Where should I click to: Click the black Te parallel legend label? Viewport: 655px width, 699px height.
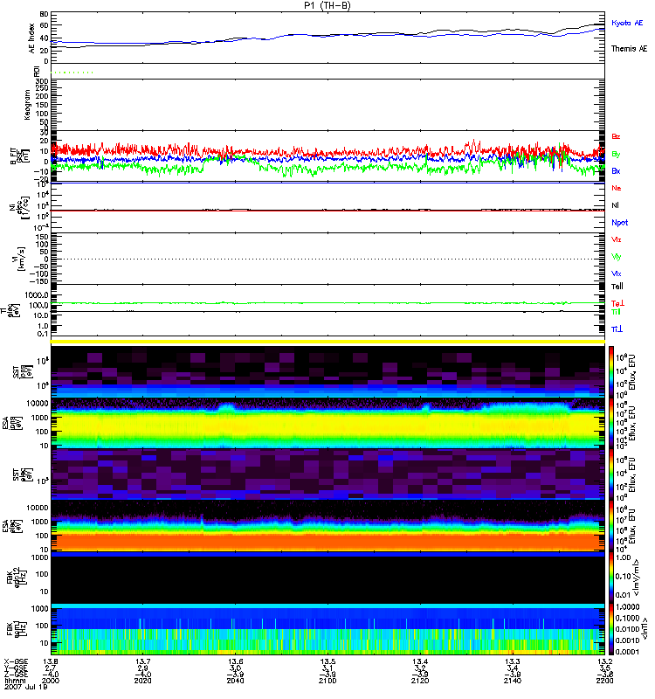click(617, 287)
